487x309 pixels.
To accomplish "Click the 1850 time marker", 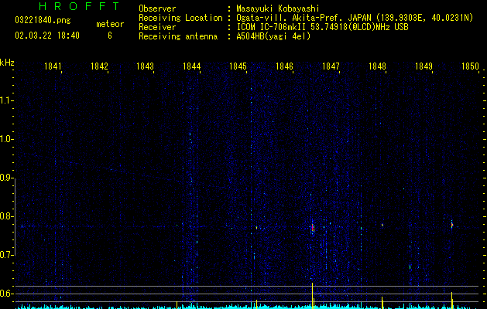I will 470,66.
